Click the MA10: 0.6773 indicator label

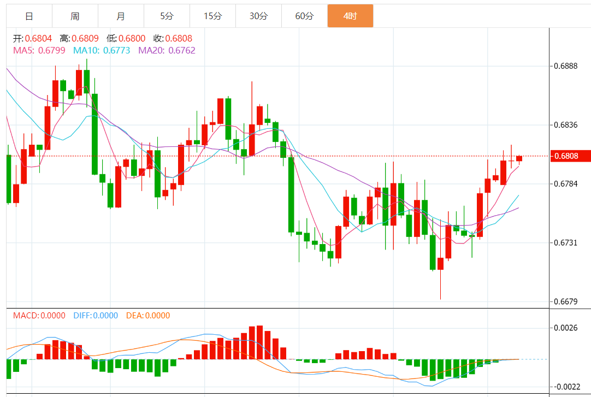click(x=102, y=50)
